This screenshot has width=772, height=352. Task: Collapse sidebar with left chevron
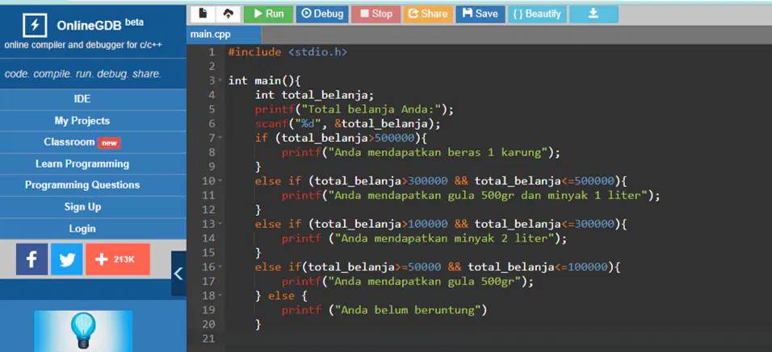178,273
